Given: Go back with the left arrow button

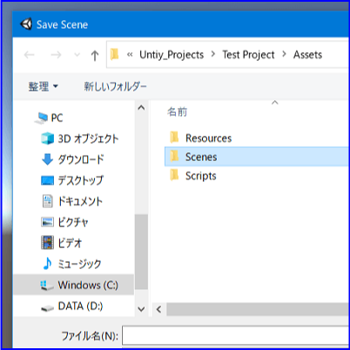Looking at the screenshot, I should pos(30,55).
